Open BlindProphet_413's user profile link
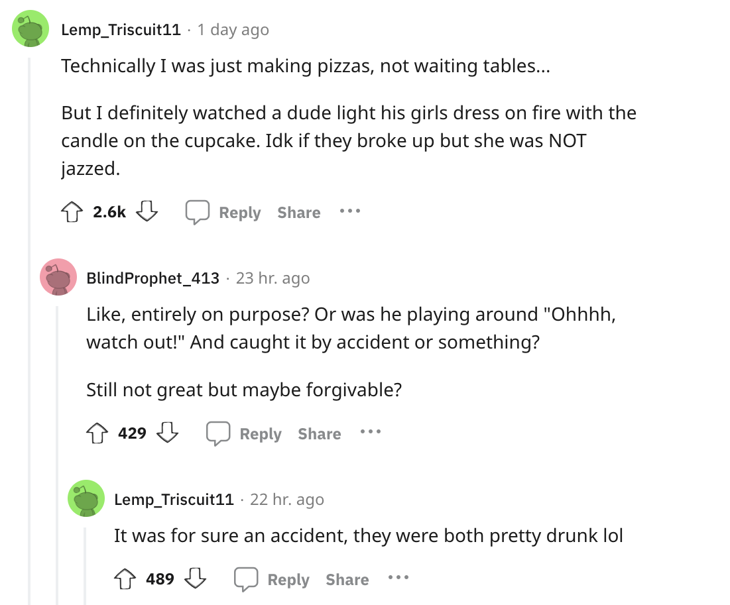The image size is (730, 605). 152,278
